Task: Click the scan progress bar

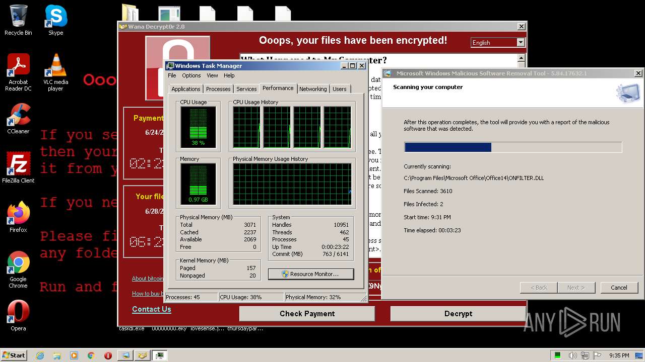Action: (513, 147)
